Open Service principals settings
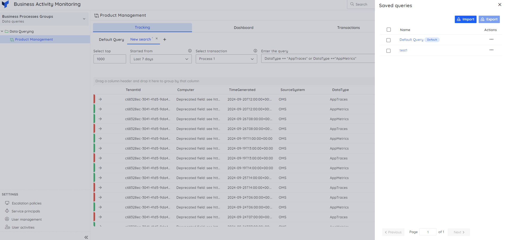Image resolution: width=507 pixels, height=240 pixels. coord(26,211)
